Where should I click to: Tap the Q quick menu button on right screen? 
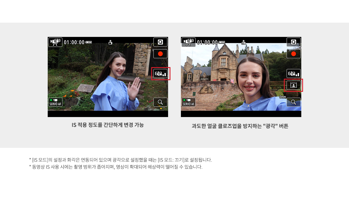pyautogui.click(x=293, y=42)
